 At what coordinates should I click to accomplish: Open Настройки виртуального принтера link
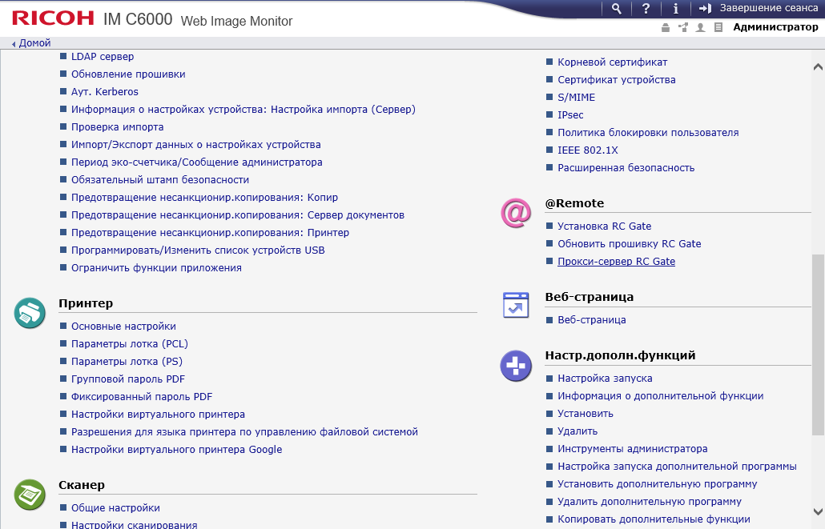click(x=158, y=415)
